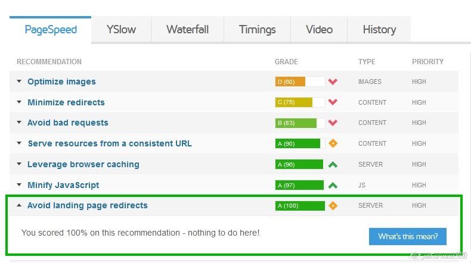Click green up arrow for Minify JavaScript
Screen dimensions: 471x263
pyautogui.click(x=333, y=185)
